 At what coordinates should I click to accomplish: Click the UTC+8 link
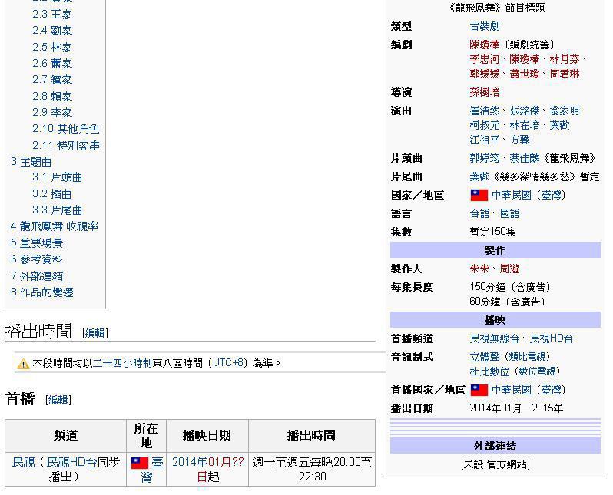pyautogui.click(x=228, y=363)
